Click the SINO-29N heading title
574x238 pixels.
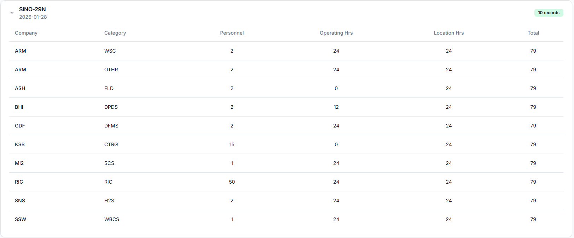[x=33, y=10]
